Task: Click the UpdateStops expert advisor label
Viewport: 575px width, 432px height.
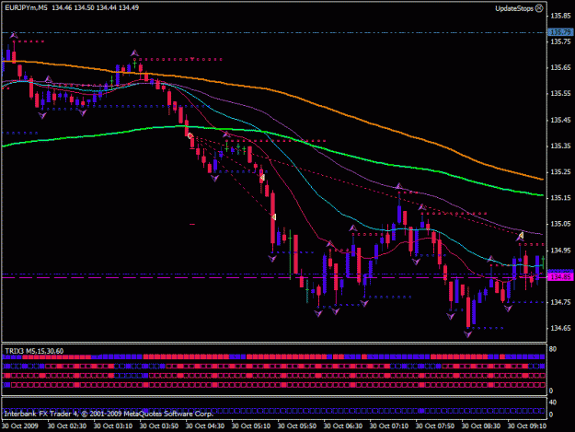Action: (x=514, y=8)
